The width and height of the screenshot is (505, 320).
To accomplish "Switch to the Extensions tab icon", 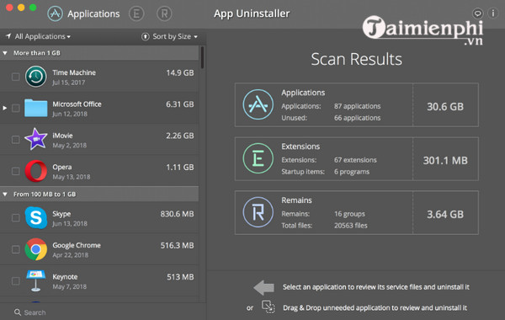I will point(136,13).
